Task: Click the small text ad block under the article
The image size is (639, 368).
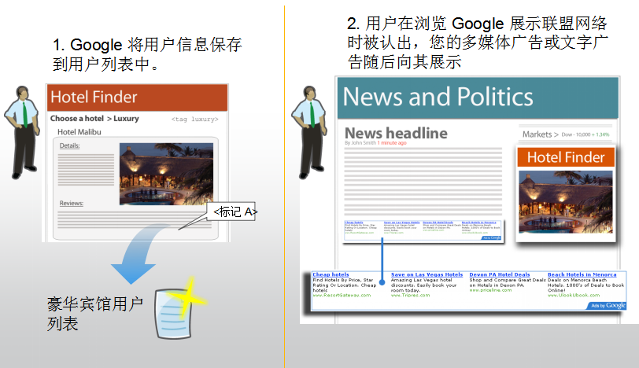Action: (x=423, y=230)
